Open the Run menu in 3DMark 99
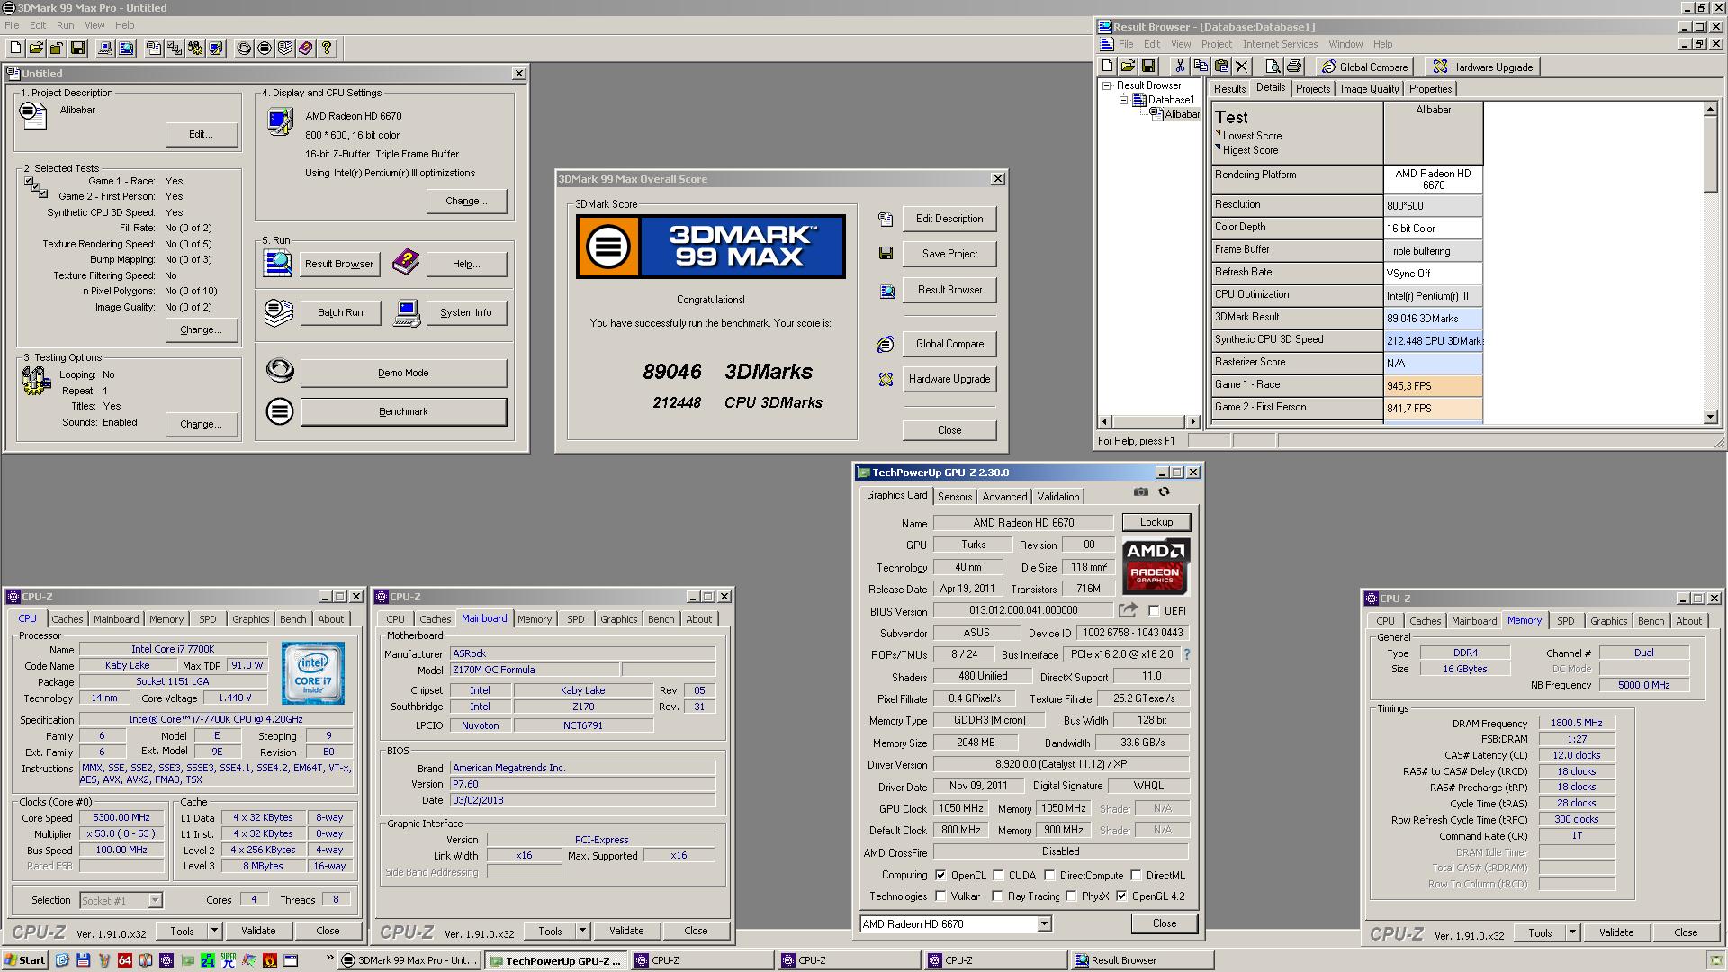 click(66, 25)
